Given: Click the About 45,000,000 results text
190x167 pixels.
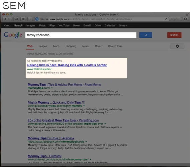Looking at the screenshot, I should pyautogui.click(x=50, y=54).
